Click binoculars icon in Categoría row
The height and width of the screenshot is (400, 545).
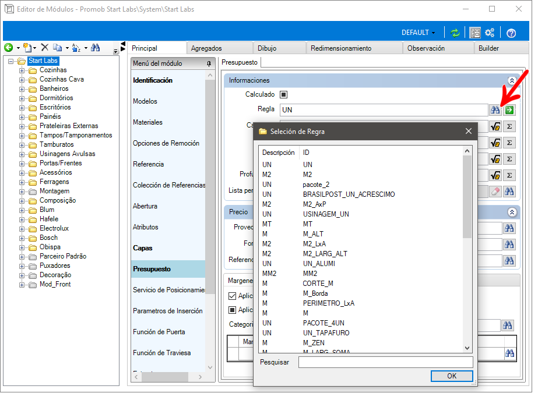[x=508, y=325]
